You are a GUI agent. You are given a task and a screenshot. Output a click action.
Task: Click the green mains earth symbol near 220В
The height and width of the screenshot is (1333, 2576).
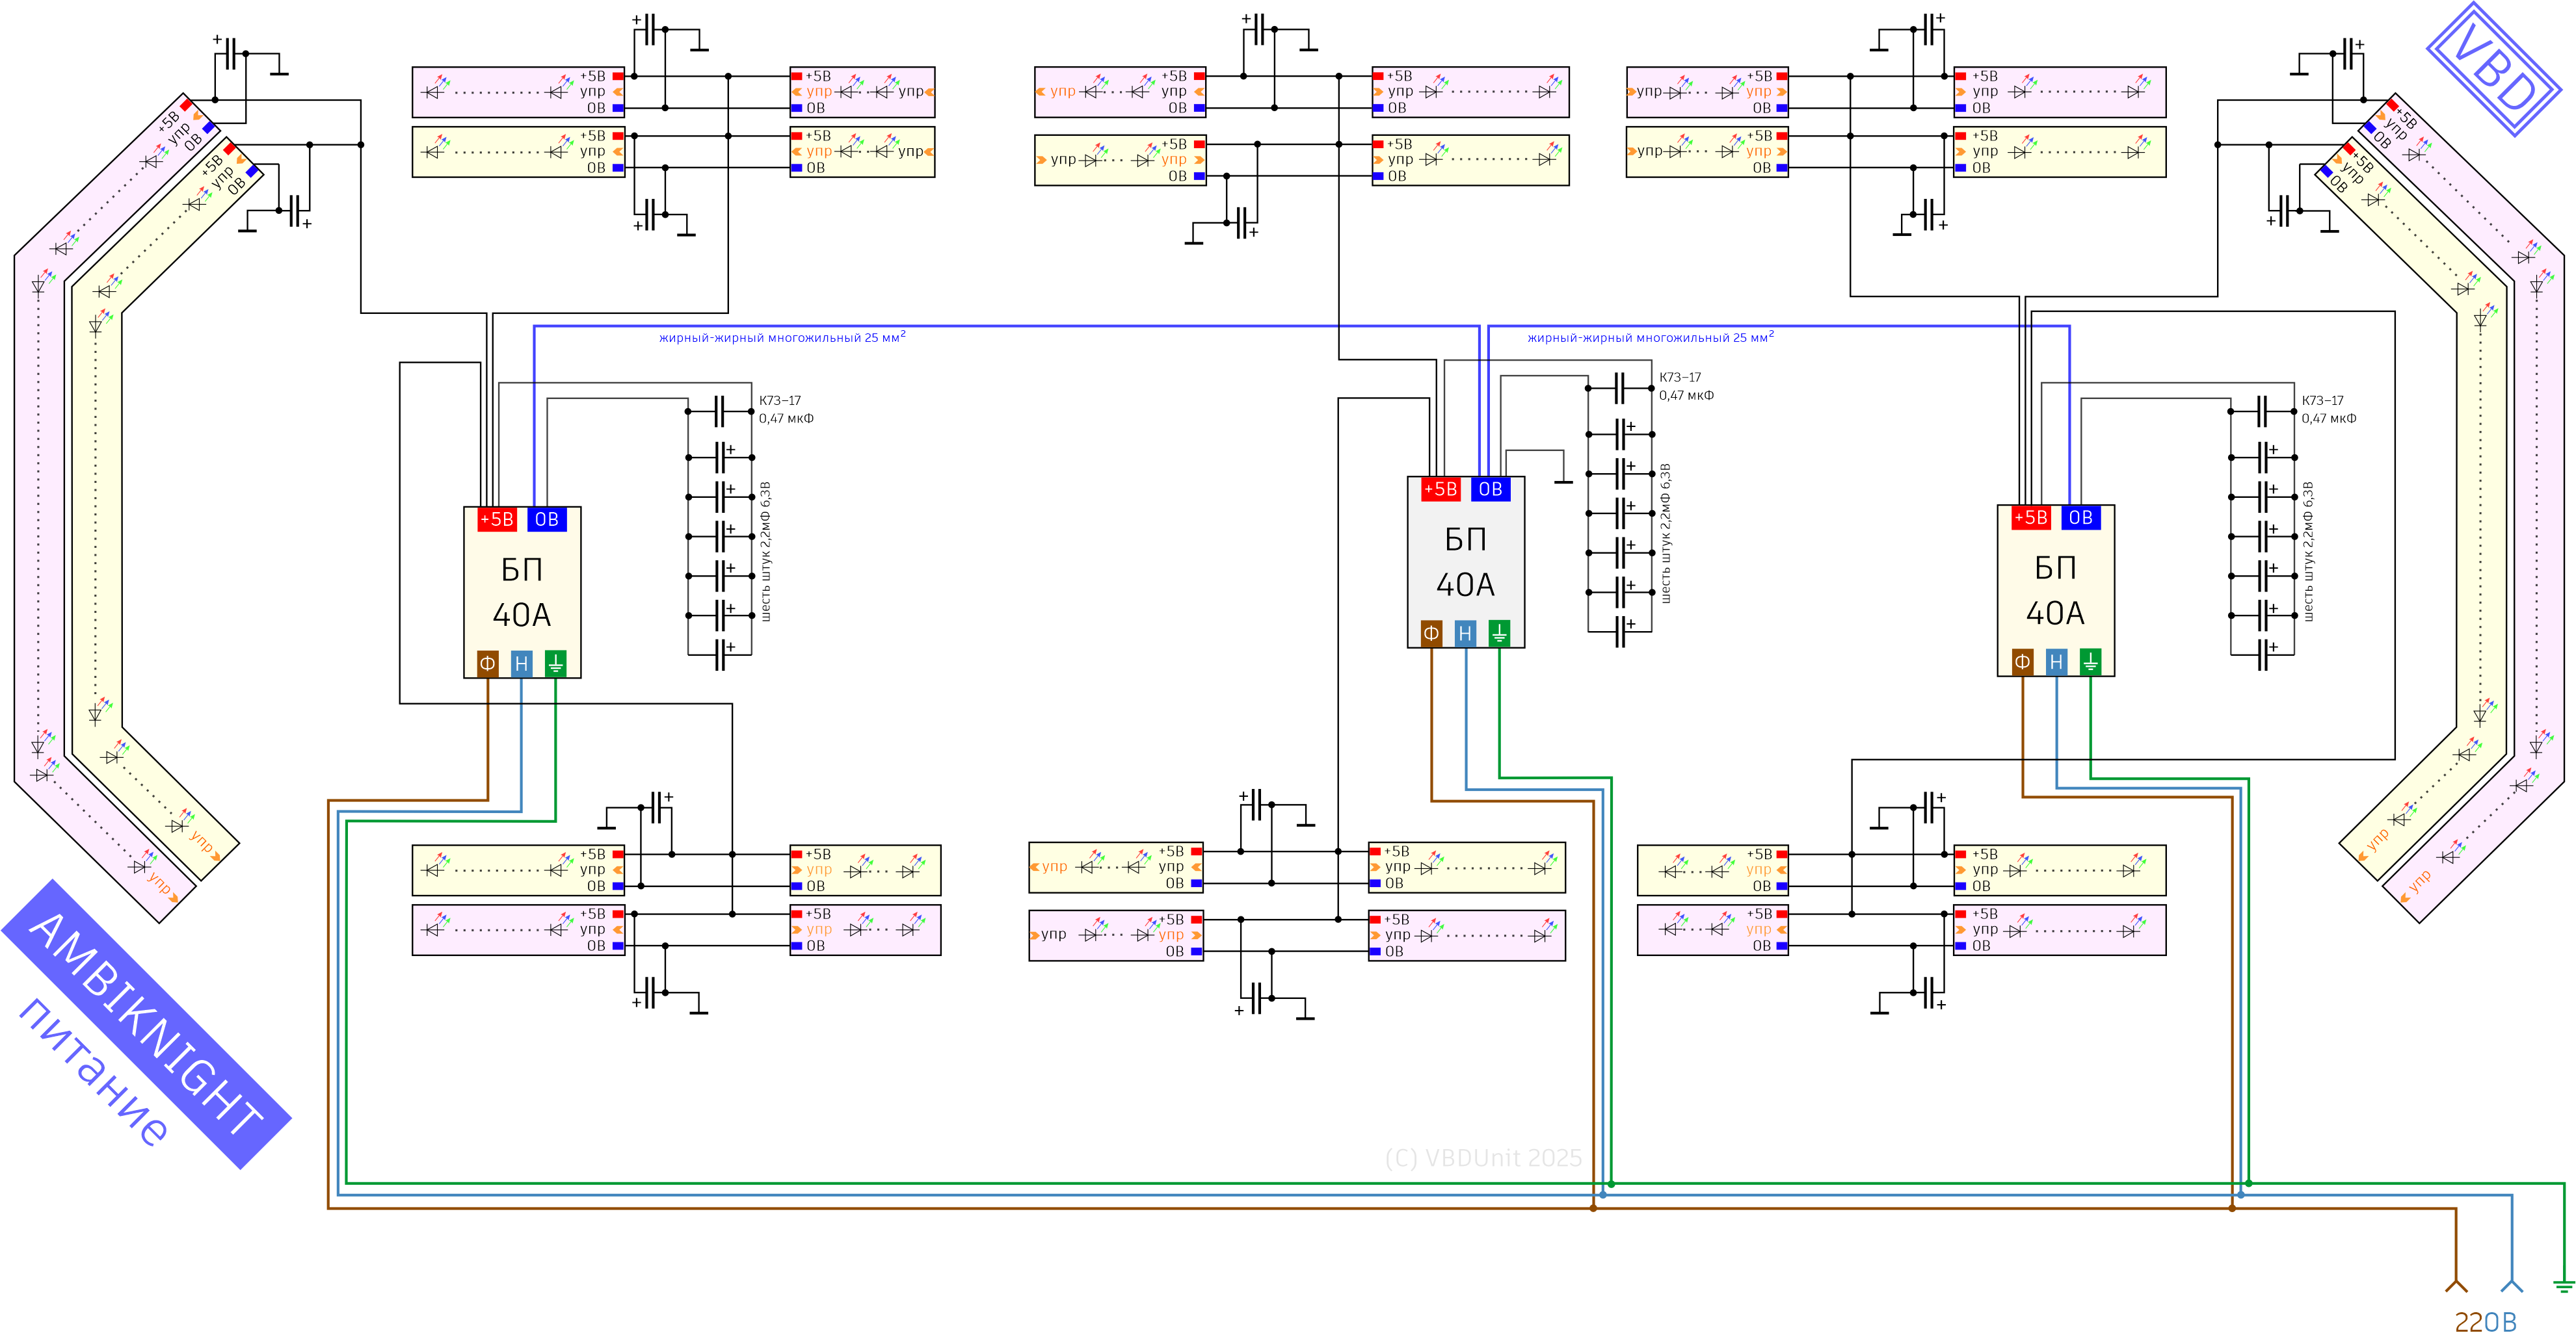click(2563, 1286)
